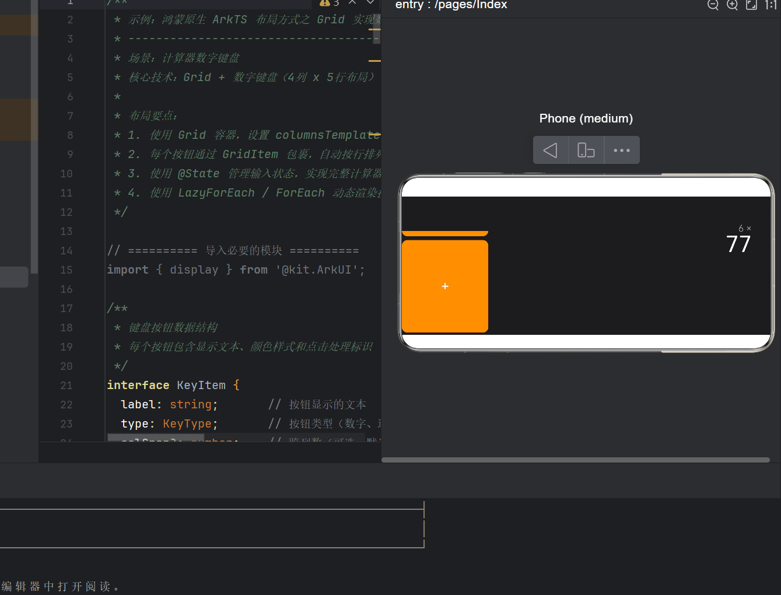Click the '布局要点:' comment line

146,116
